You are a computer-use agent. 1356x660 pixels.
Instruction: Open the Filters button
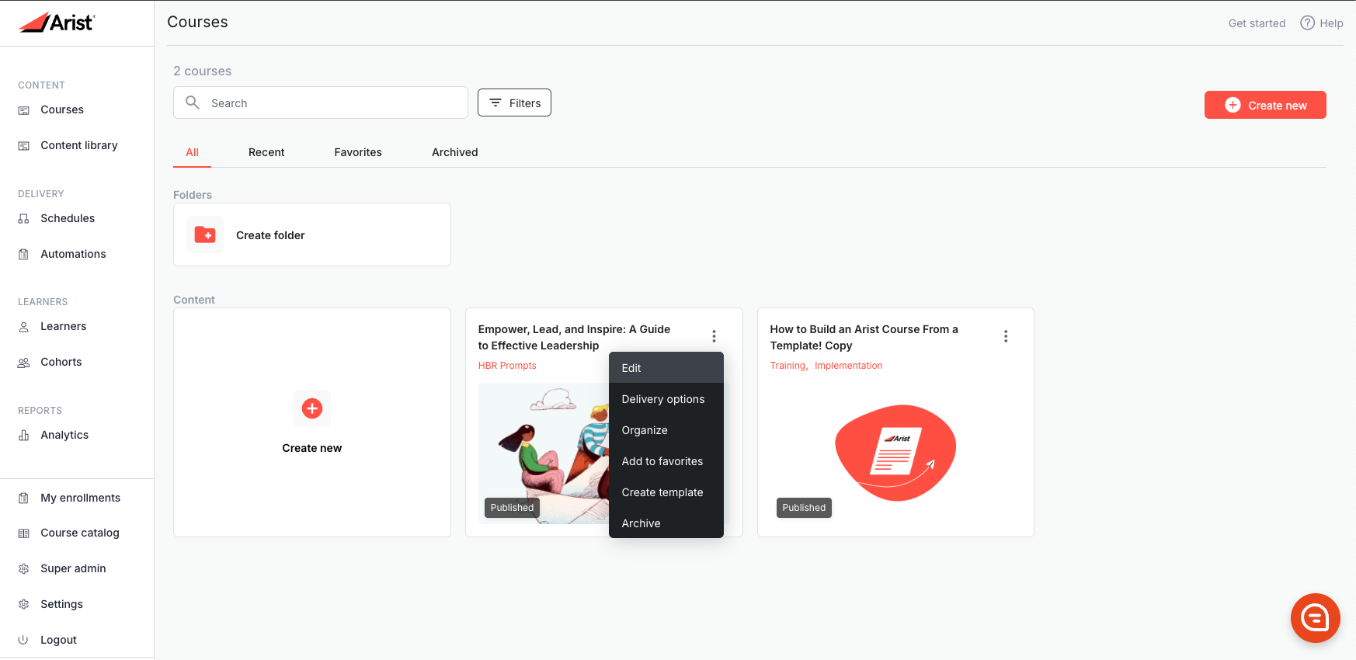[x=514, y=102]
